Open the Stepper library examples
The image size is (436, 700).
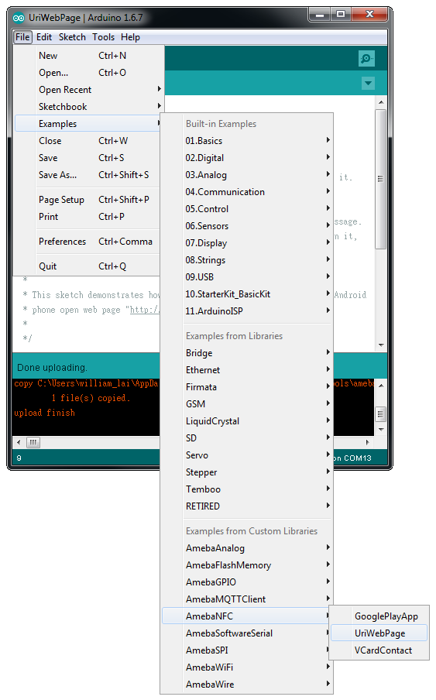(x=247, y=472)
